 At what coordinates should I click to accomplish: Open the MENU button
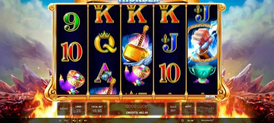tap(64, 109)
